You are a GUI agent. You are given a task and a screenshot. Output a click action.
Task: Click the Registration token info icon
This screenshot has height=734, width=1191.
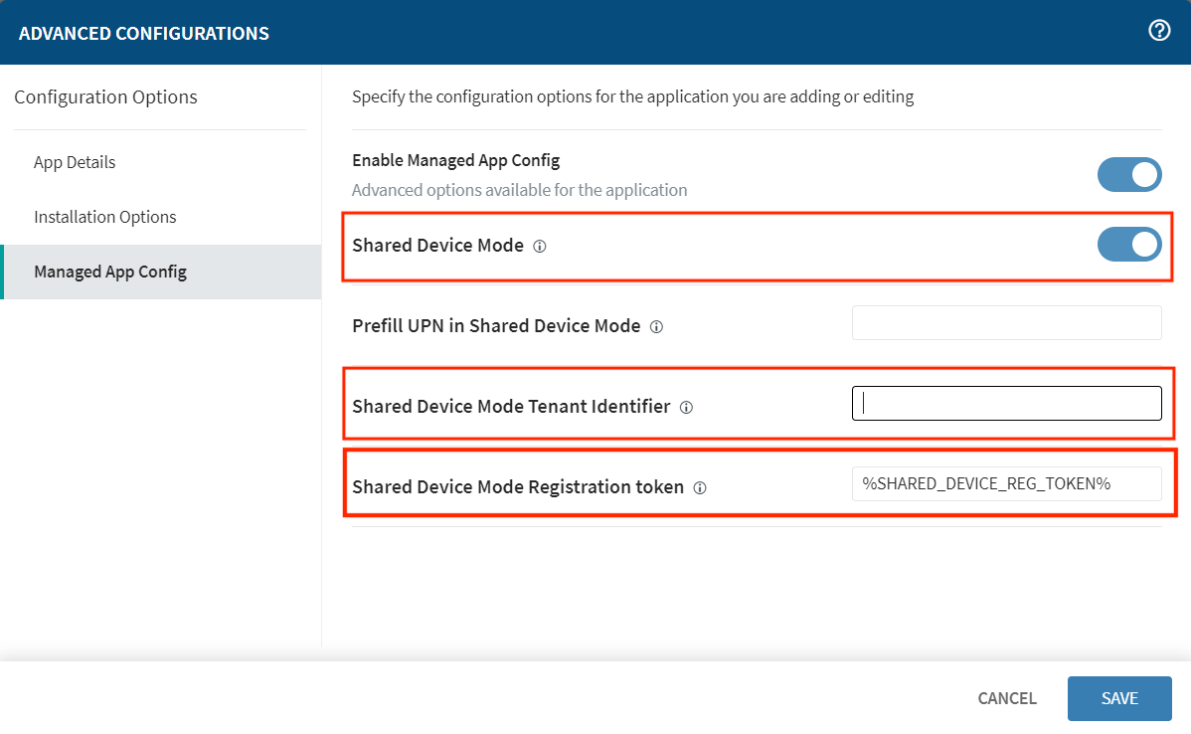pos(700,488)
